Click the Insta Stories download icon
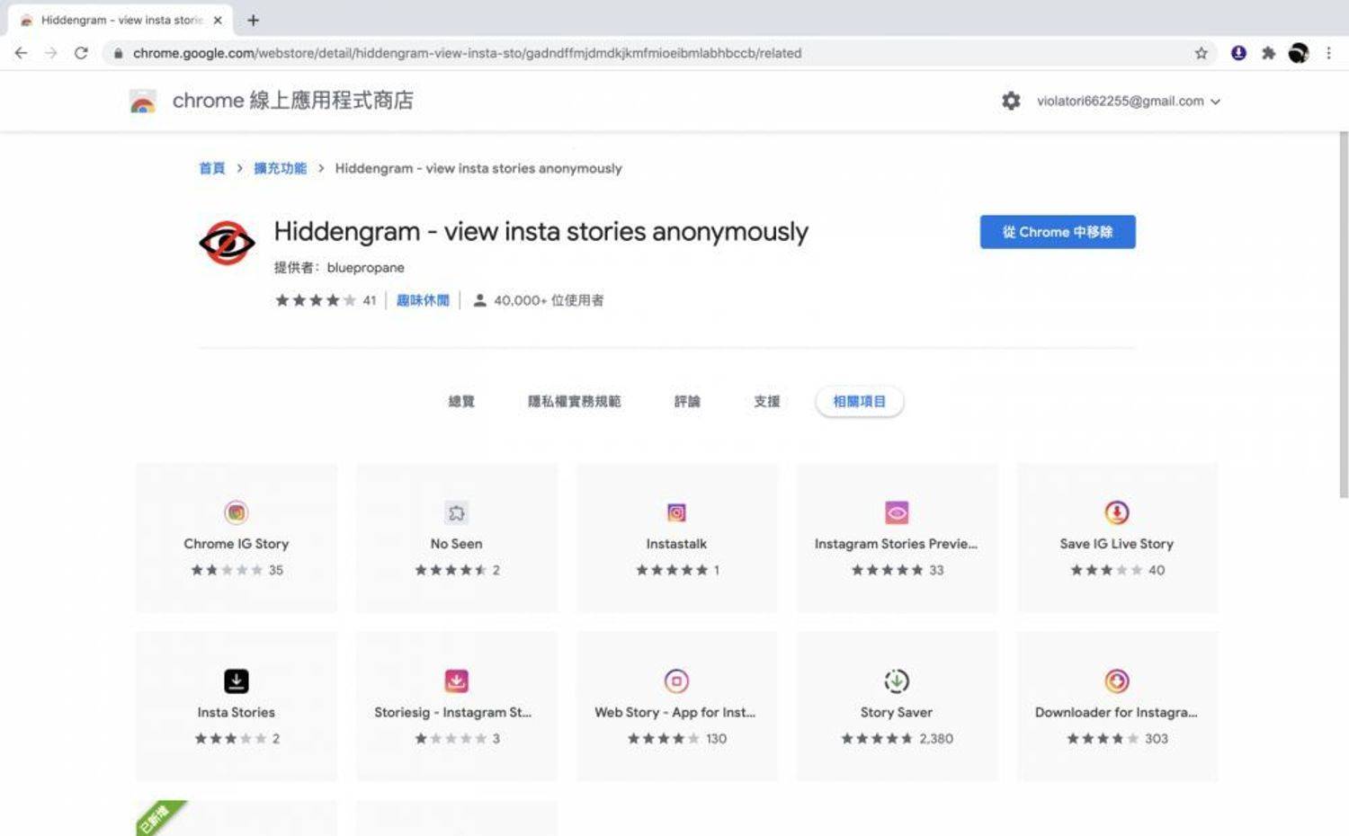The image size is (1349, 836). click(x=236, y=680)
